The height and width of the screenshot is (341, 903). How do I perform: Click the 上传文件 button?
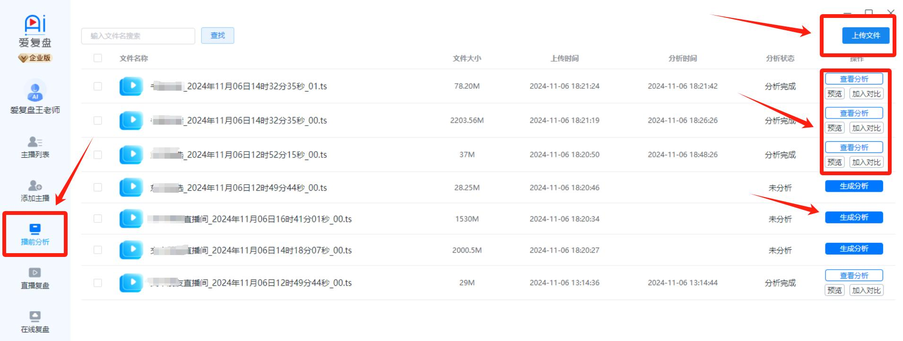(865, 35)
